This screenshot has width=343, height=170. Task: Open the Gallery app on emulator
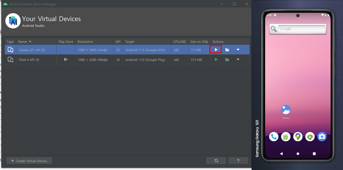(x=286, y=112)
